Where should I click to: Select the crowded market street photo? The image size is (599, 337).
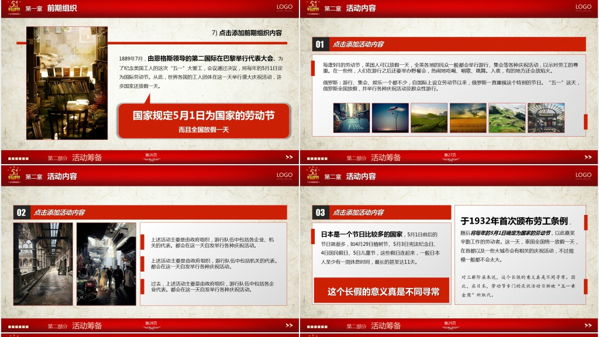pos(106,263)
